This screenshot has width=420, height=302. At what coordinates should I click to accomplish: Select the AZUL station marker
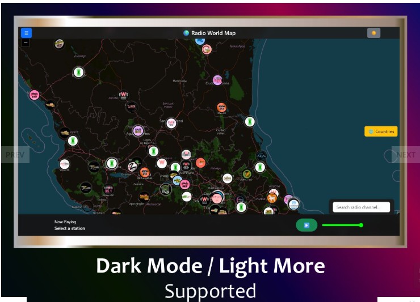(x=261, y=155)
